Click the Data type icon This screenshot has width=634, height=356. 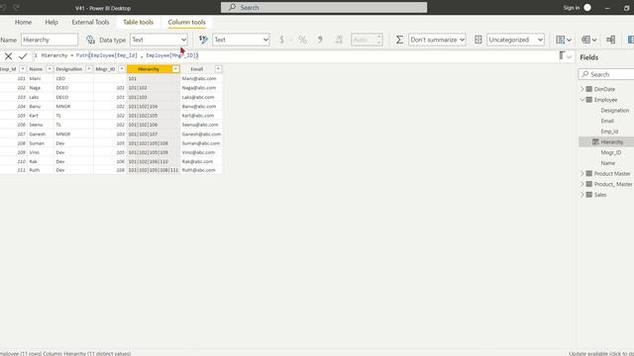(90, 40)
